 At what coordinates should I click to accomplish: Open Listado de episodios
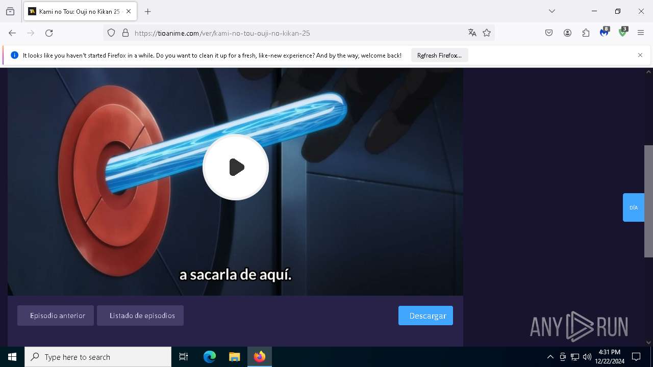[140, 316]
